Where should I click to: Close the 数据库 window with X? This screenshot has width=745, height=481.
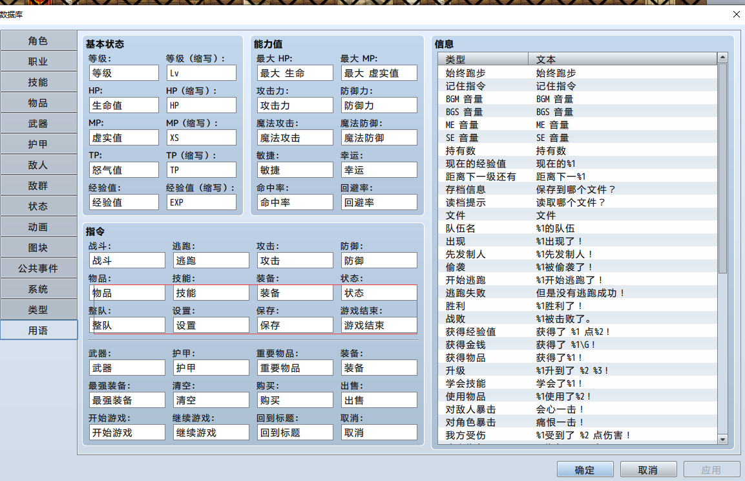point(736,14)
